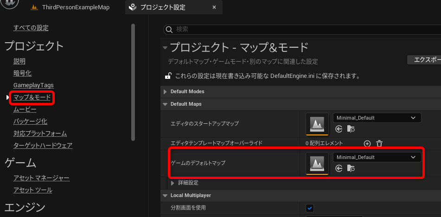Use selected asset for ゲームのデフォルトマップ
The height and width of the screenshot is (217, 441).
pos(339,168)
